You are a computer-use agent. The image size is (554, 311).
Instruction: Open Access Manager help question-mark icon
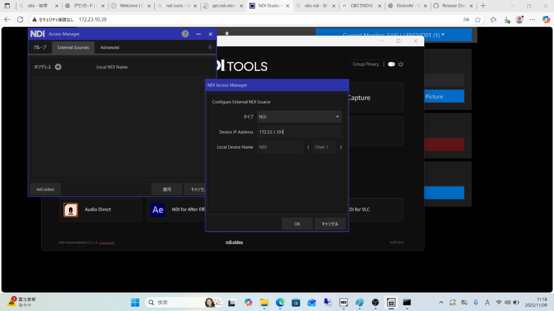click(185, 34)
